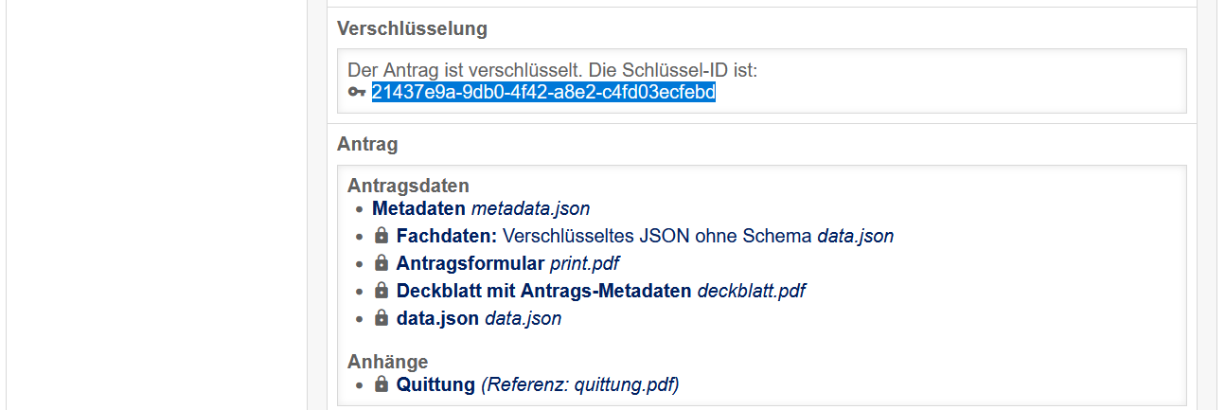This screenshot has width=1225, height=410.
Task: Click the lock icon beside Quittung
Action: (382, 383)
